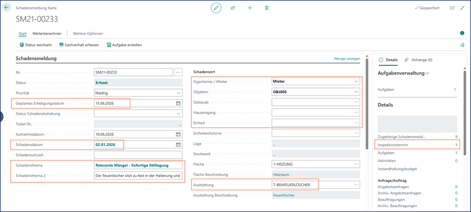Click the Schadensmeldung section header
This screenshot has width=471, height=212.
click(36, 58)
